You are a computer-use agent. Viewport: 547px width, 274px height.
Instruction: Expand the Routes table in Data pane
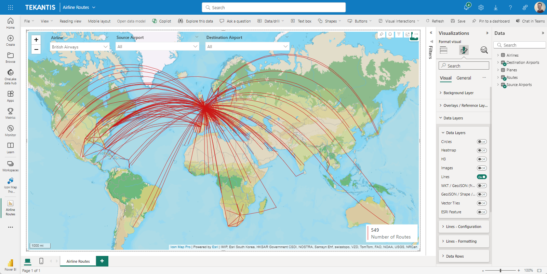(498, 77)
